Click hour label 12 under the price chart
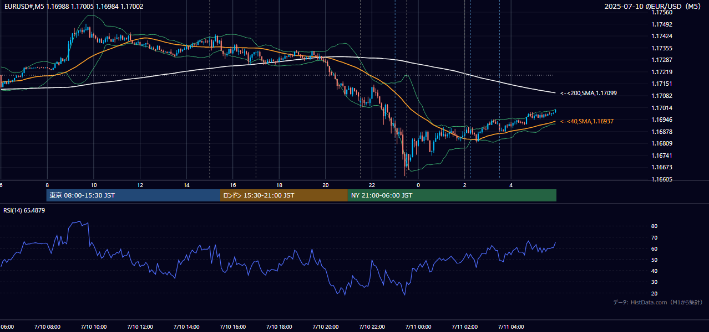Screen dimensions: 709x332 (x=140, y=185)
